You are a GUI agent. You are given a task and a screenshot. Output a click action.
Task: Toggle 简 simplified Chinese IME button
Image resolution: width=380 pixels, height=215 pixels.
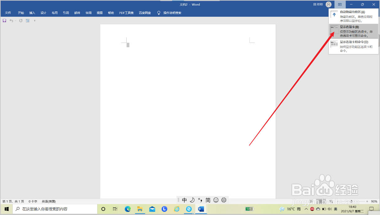point(208,200)
